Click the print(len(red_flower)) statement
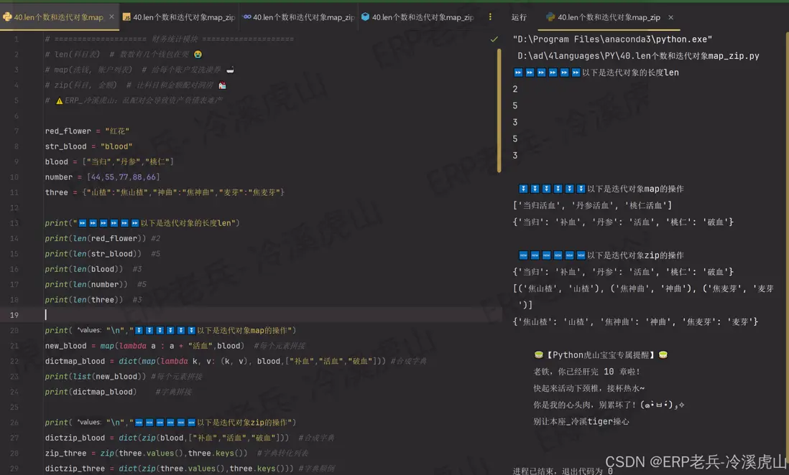 pyautogui.click(x=95, y=238)
